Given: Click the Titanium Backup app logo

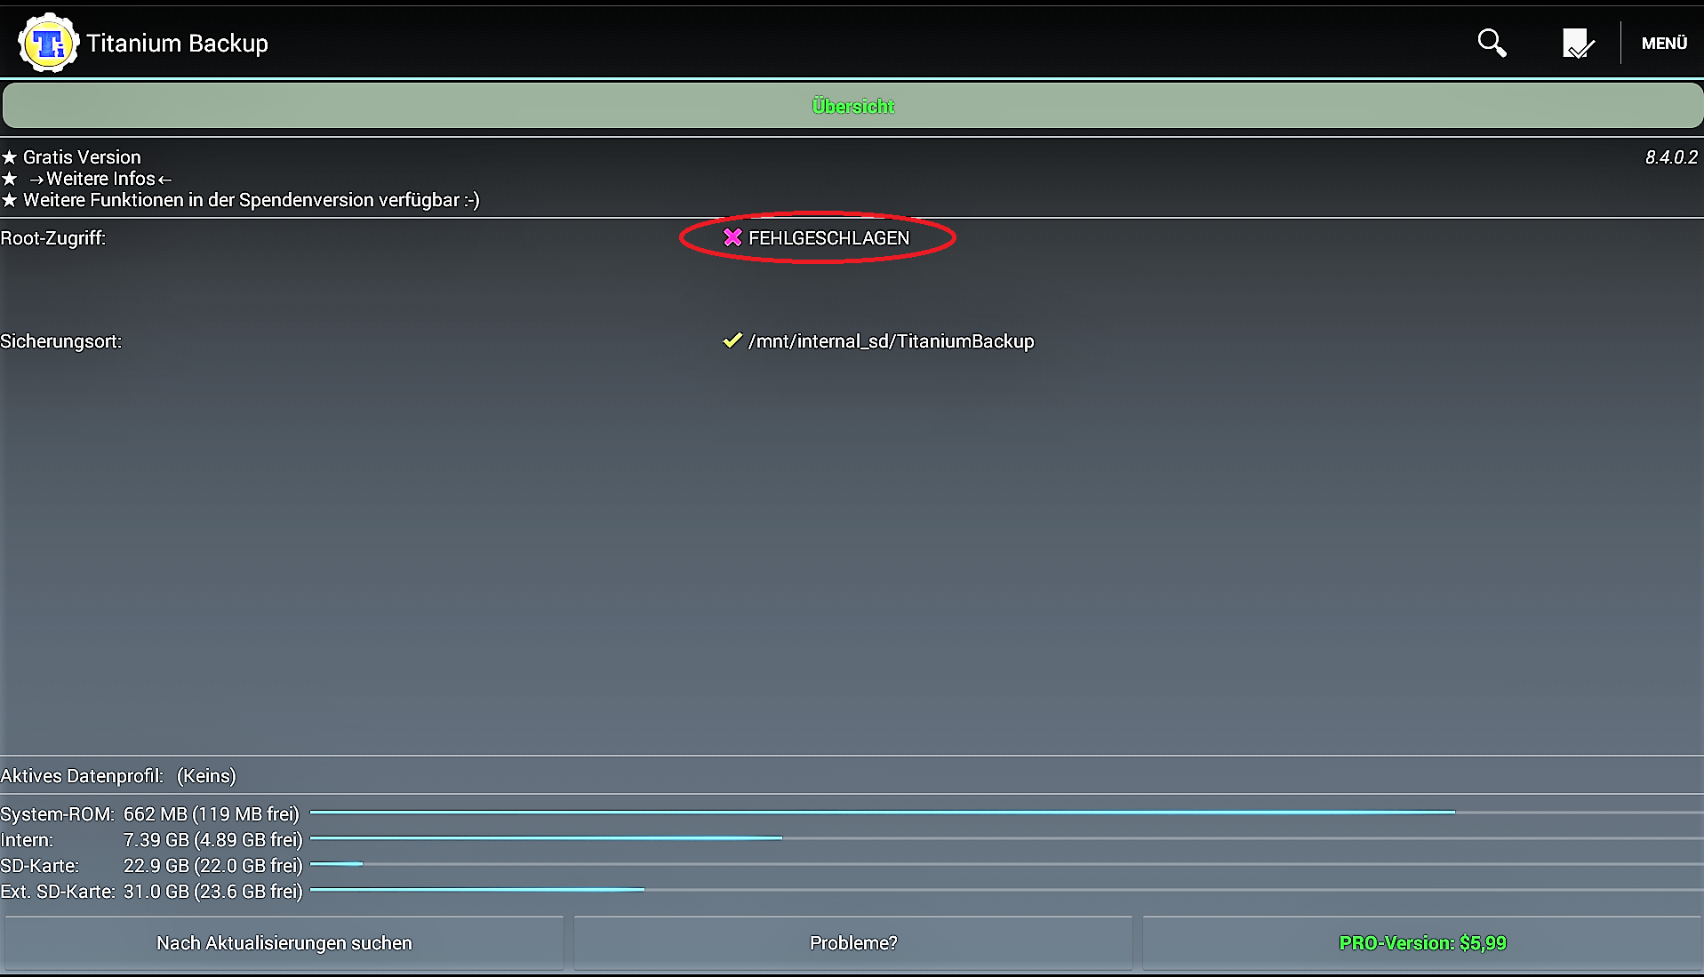Looking at the screenshot, I should coord(48,43).
